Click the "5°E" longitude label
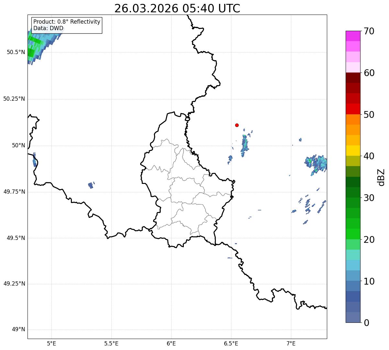Viewport: 389px width, 350px height. 51,344
